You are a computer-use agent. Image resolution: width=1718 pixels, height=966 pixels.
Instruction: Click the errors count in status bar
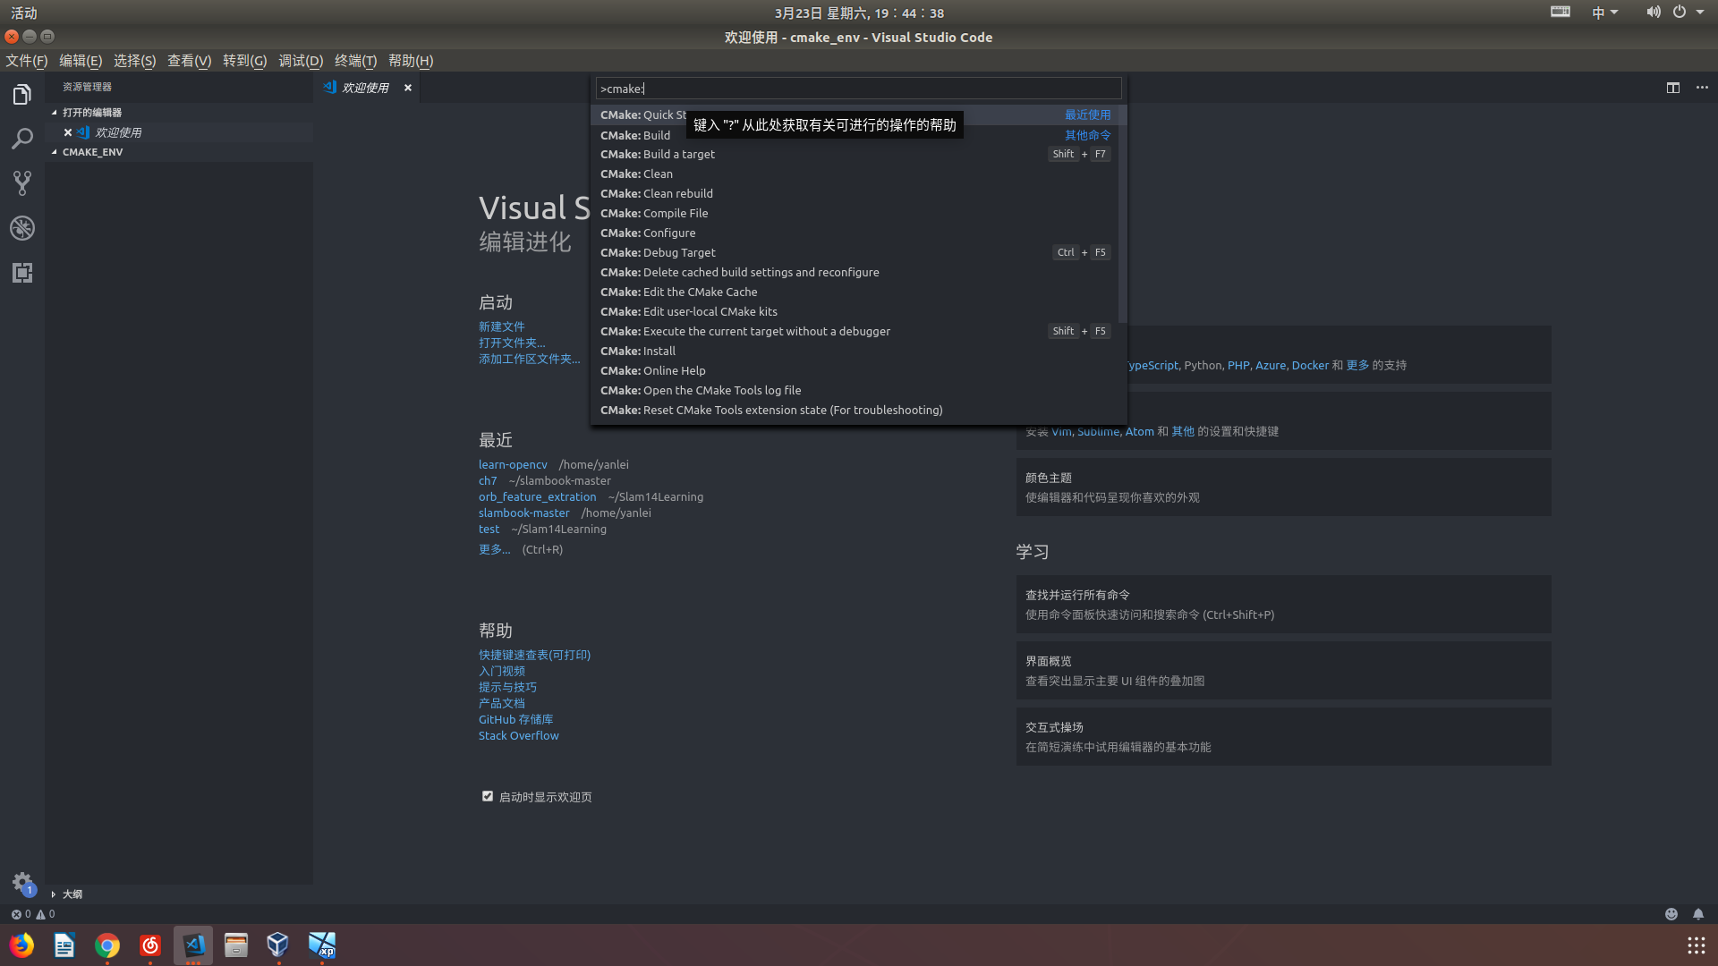point(21,914)
